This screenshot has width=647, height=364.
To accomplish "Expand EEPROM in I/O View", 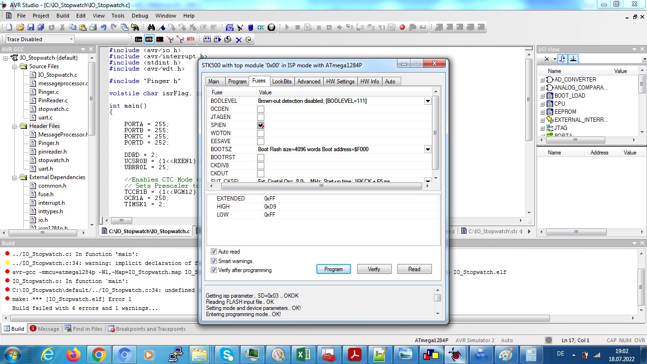I will tap(542, 112).
